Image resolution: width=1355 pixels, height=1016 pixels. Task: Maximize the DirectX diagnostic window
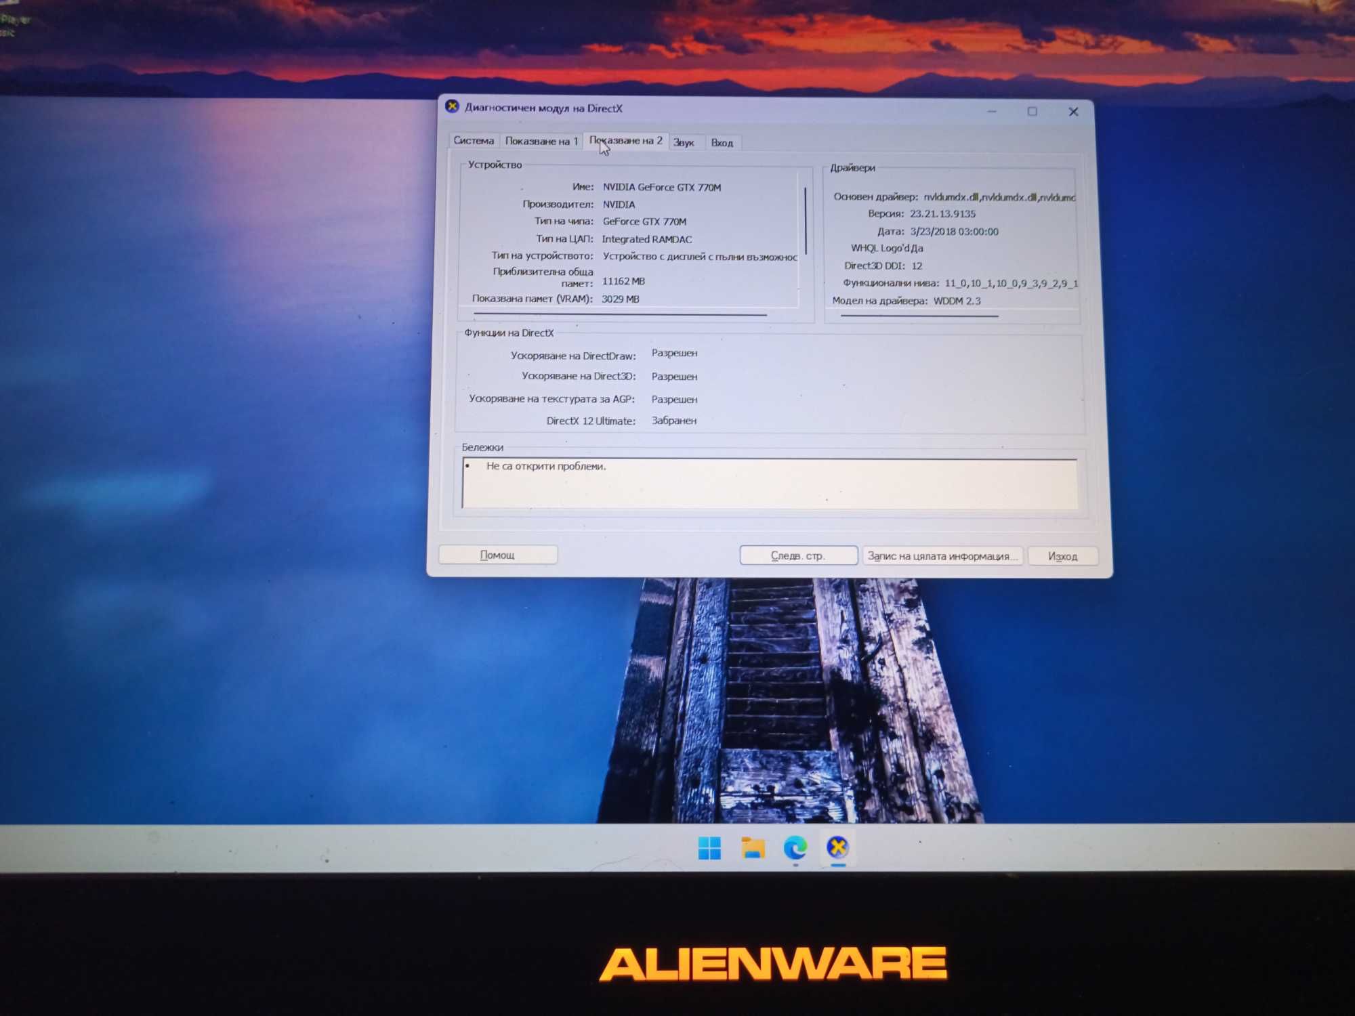coord(1033,111)
